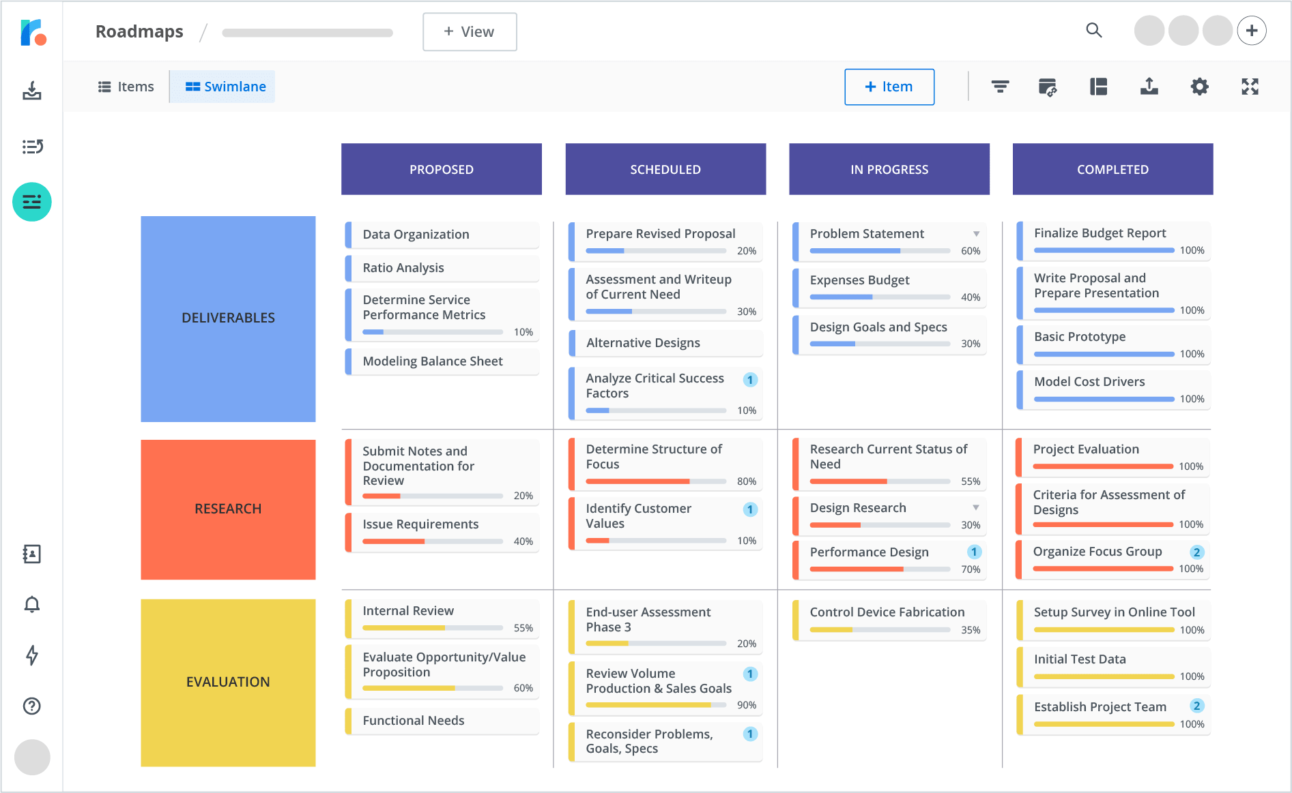The height and width of the screenshot is (793, 1292).
Task: Select the card linking icon in the toolbar
Action: pyautogui.click(x=1048, y=87)
